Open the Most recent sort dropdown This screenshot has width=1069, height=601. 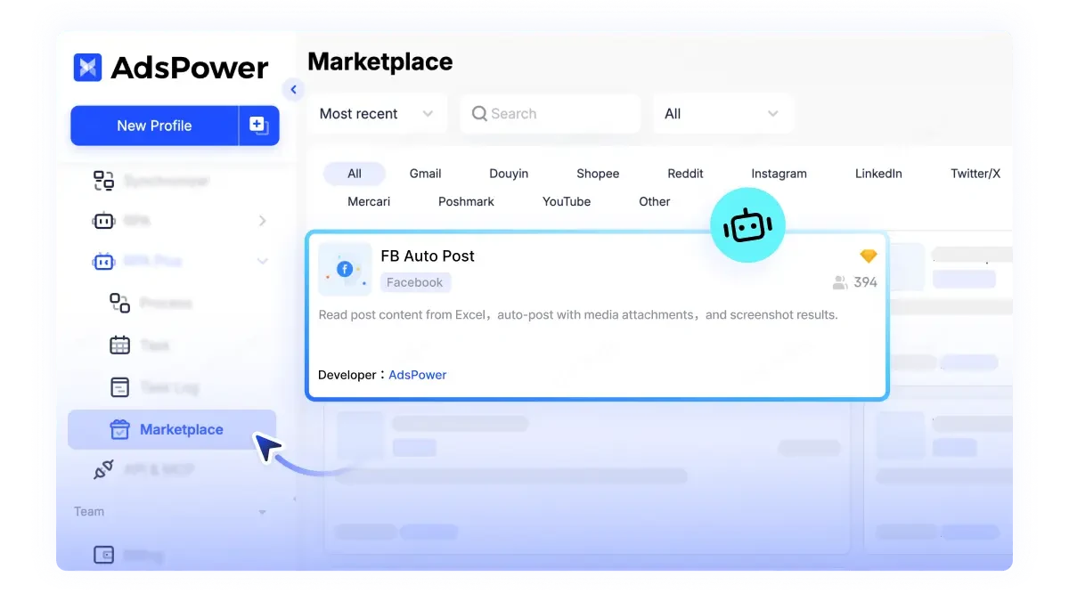(x=377, y=114)
